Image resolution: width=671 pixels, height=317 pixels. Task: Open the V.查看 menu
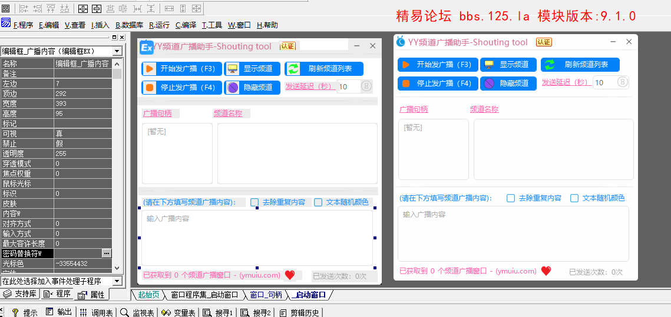75,25
